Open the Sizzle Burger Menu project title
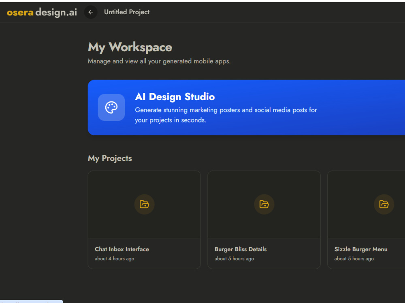This screenshot has width=405, height=303. [x=361, y=249]
